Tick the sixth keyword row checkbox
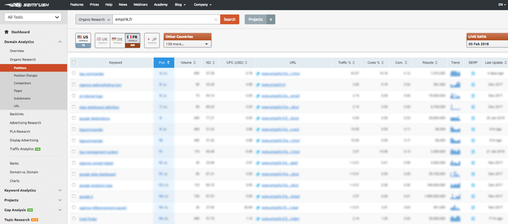 click(74, 129)
